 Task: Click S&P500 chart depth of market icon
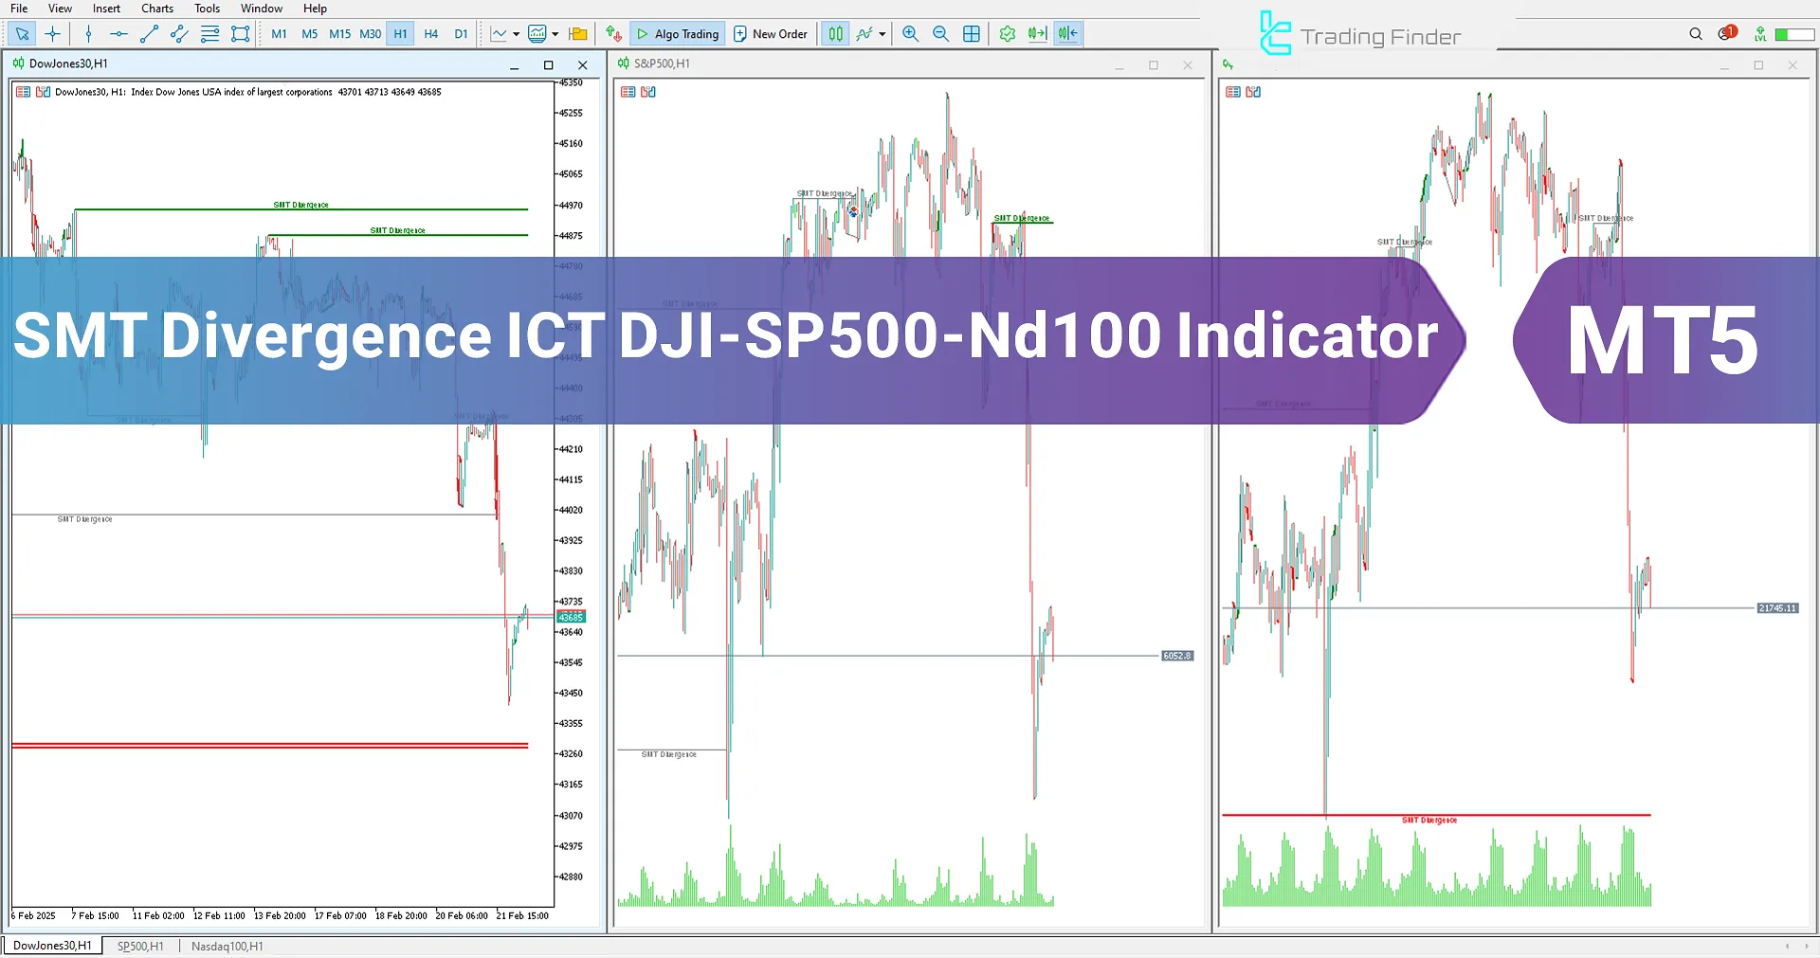coord(628,92)
